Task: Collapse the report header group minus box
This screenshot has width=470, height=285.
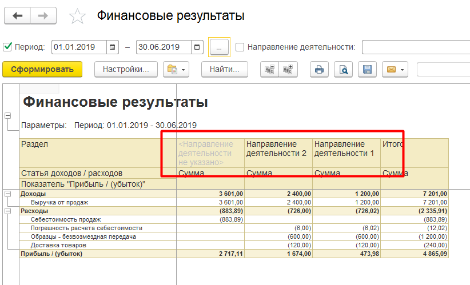Action: click(x=8, y=115)
